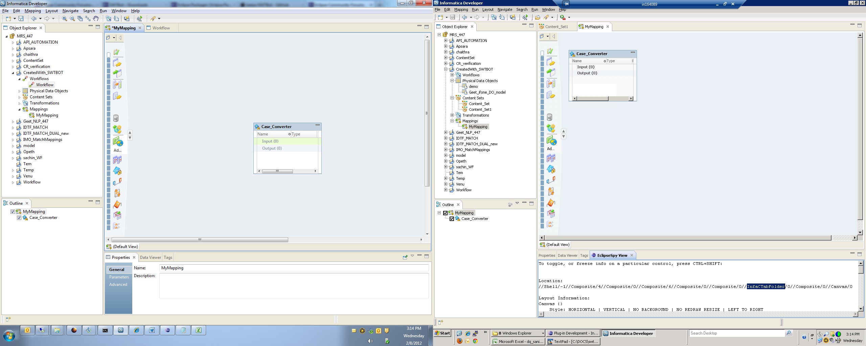
Task: Click Zoom In magnifier in left toolbar
Action: click(x=64, y=19)
